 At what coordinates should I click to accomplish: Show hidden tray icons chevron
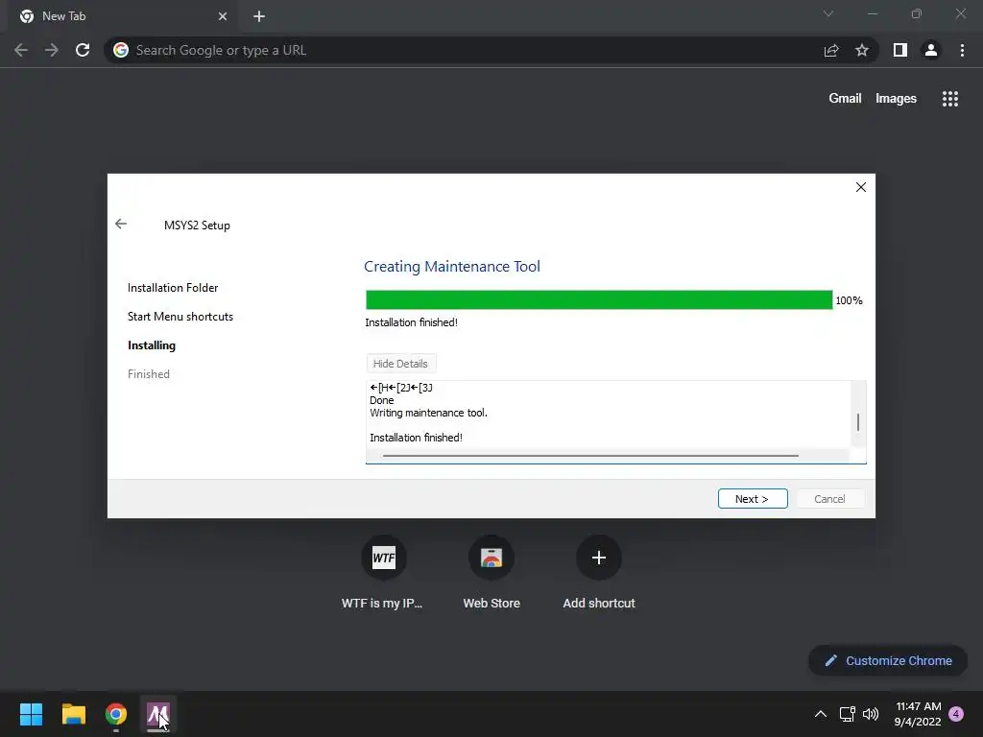[821, 714]
